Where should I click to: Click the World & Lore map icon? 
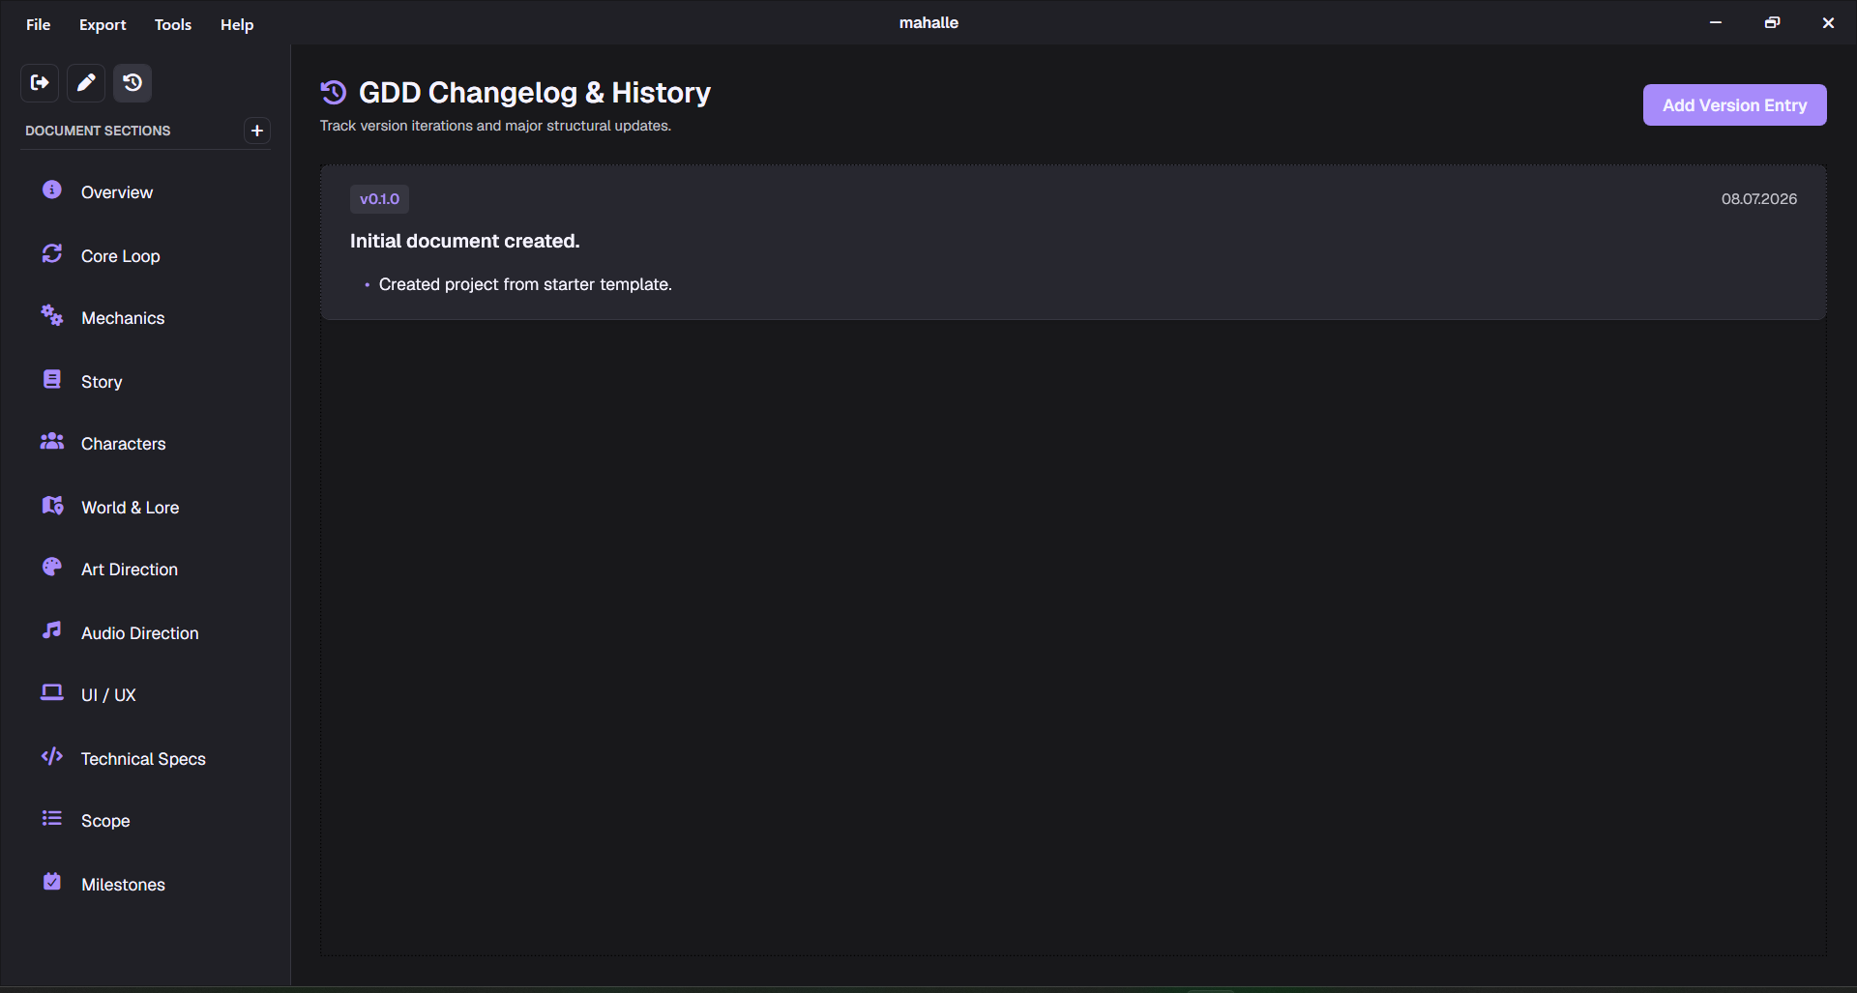click(x=52, y=505)
